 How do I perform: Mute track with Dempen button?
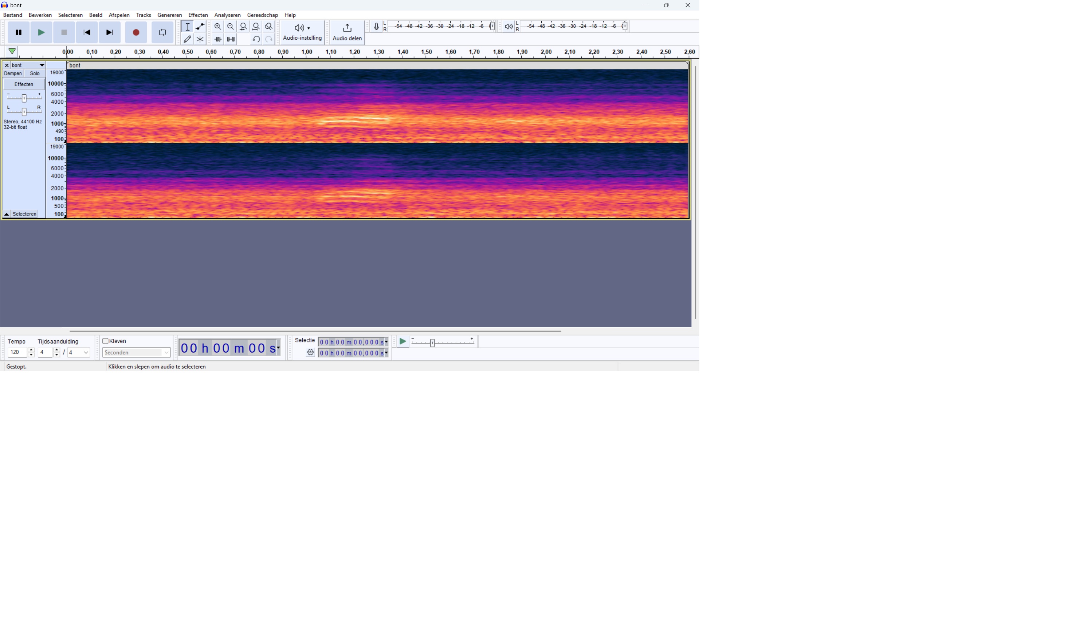click(x=13, y=74)
